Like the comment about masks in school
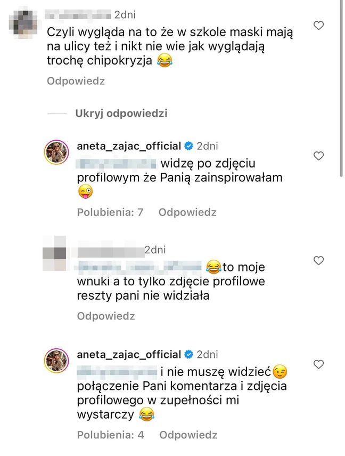Image resolution: width=345 pixels, height=456 pixels. click(x=319, y=25)
